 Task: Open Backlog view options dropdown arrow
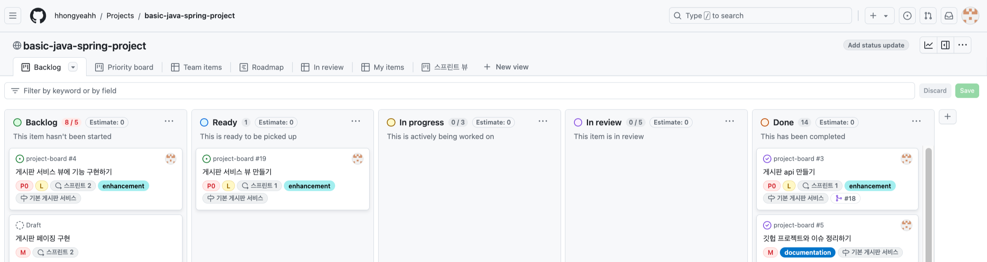pyautogui.click(x=73, y=67)
